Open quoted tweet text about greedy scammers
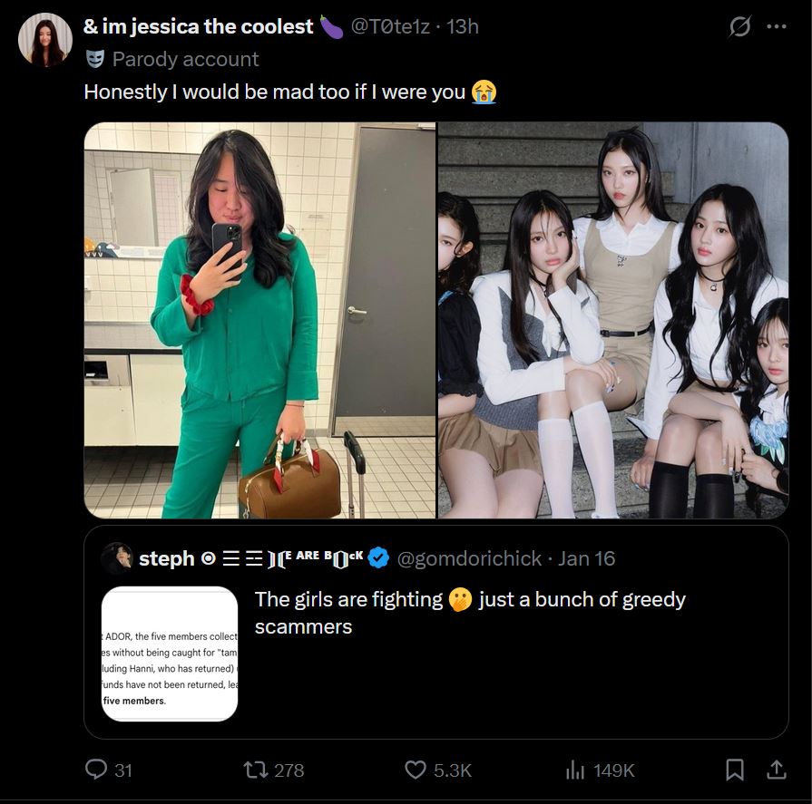This screenshot has height=804, width=812. point(470,613)
